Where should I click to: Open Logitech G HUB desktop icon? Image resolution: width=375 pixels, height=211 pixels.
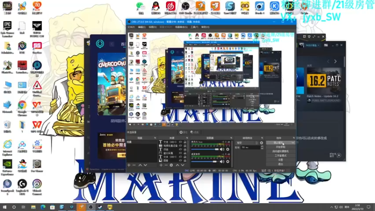22,187
